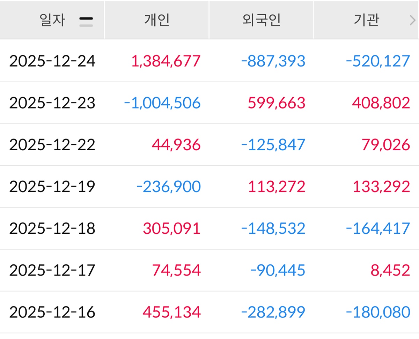Viewport: 419px width, 339px height.
Task: Click the 2025-12-22 date cell
Action: (x=52, y=145)
